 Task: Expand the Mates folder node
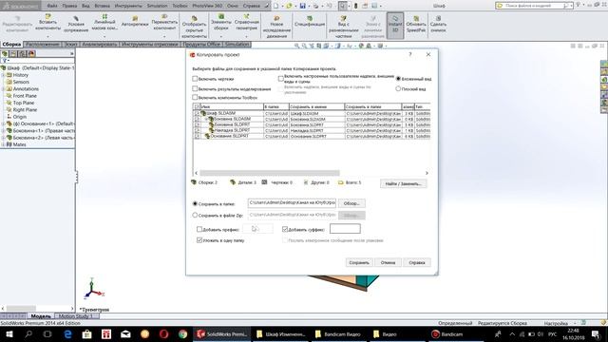coord(3,144)
